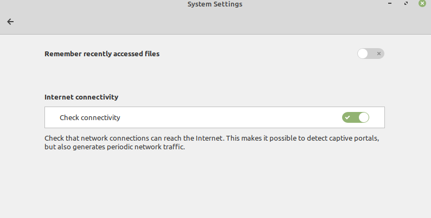This screenshot has width=431, height=218.
Task: Go back using the left arrow
Action: coord(10,22)
